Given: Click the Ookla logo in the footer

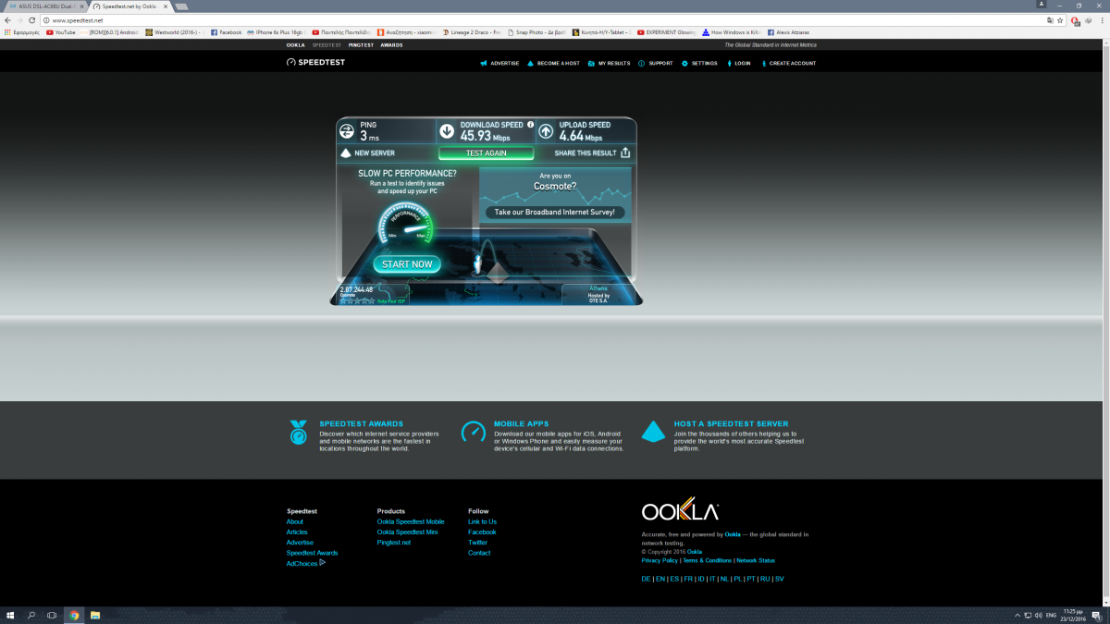Looking at the screenshot, I should tap(680, 511).
